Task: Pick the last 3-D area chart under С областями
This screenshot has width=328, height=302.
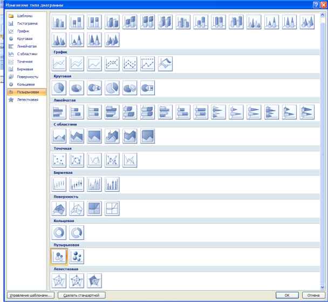Action: [147, 136]
